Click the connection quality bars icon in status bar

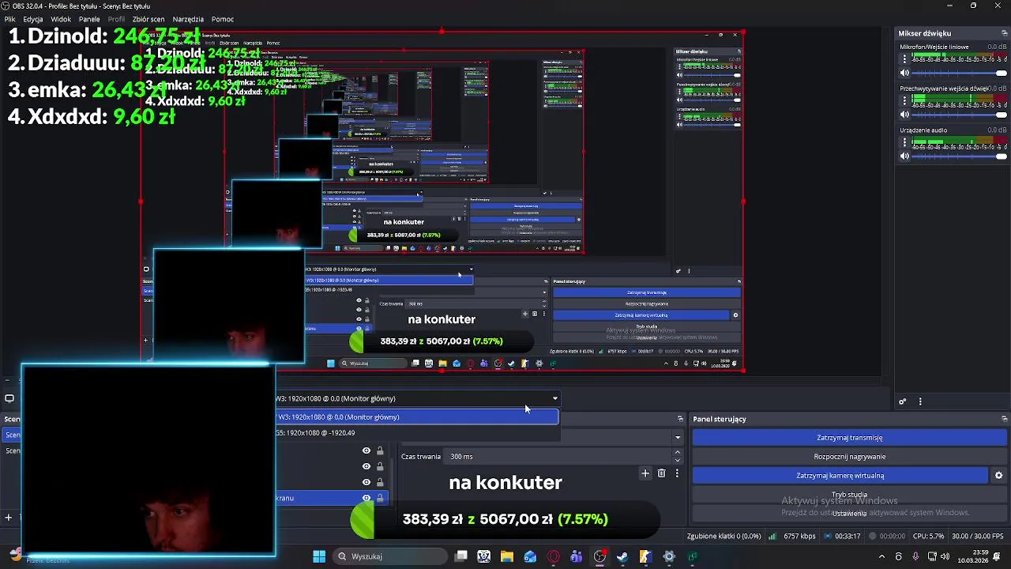click(x=772, y=536)
